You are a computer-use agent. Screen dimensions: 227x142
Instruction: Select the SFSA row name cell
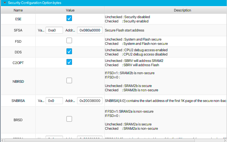point(18,30)
